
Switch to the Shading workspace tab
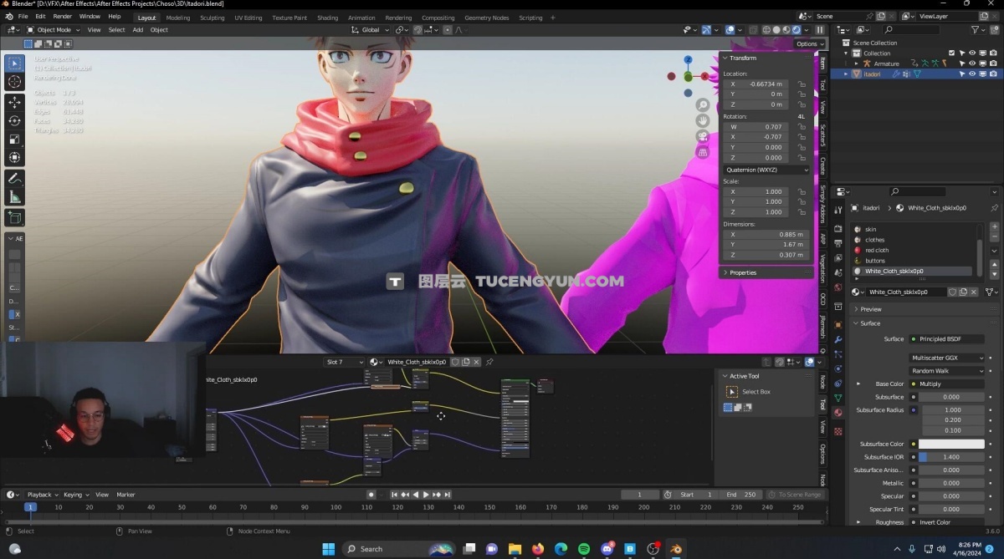[327, 18]
